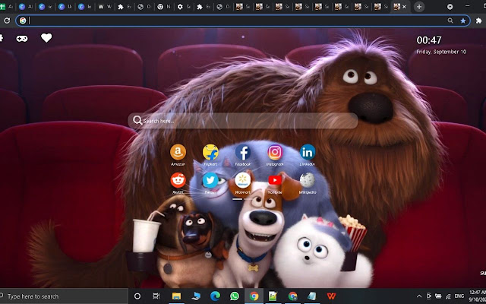This screenshot has height=304, width=486.
Task: Open WPS Office from the taskbar
Action: coord(331,296)
